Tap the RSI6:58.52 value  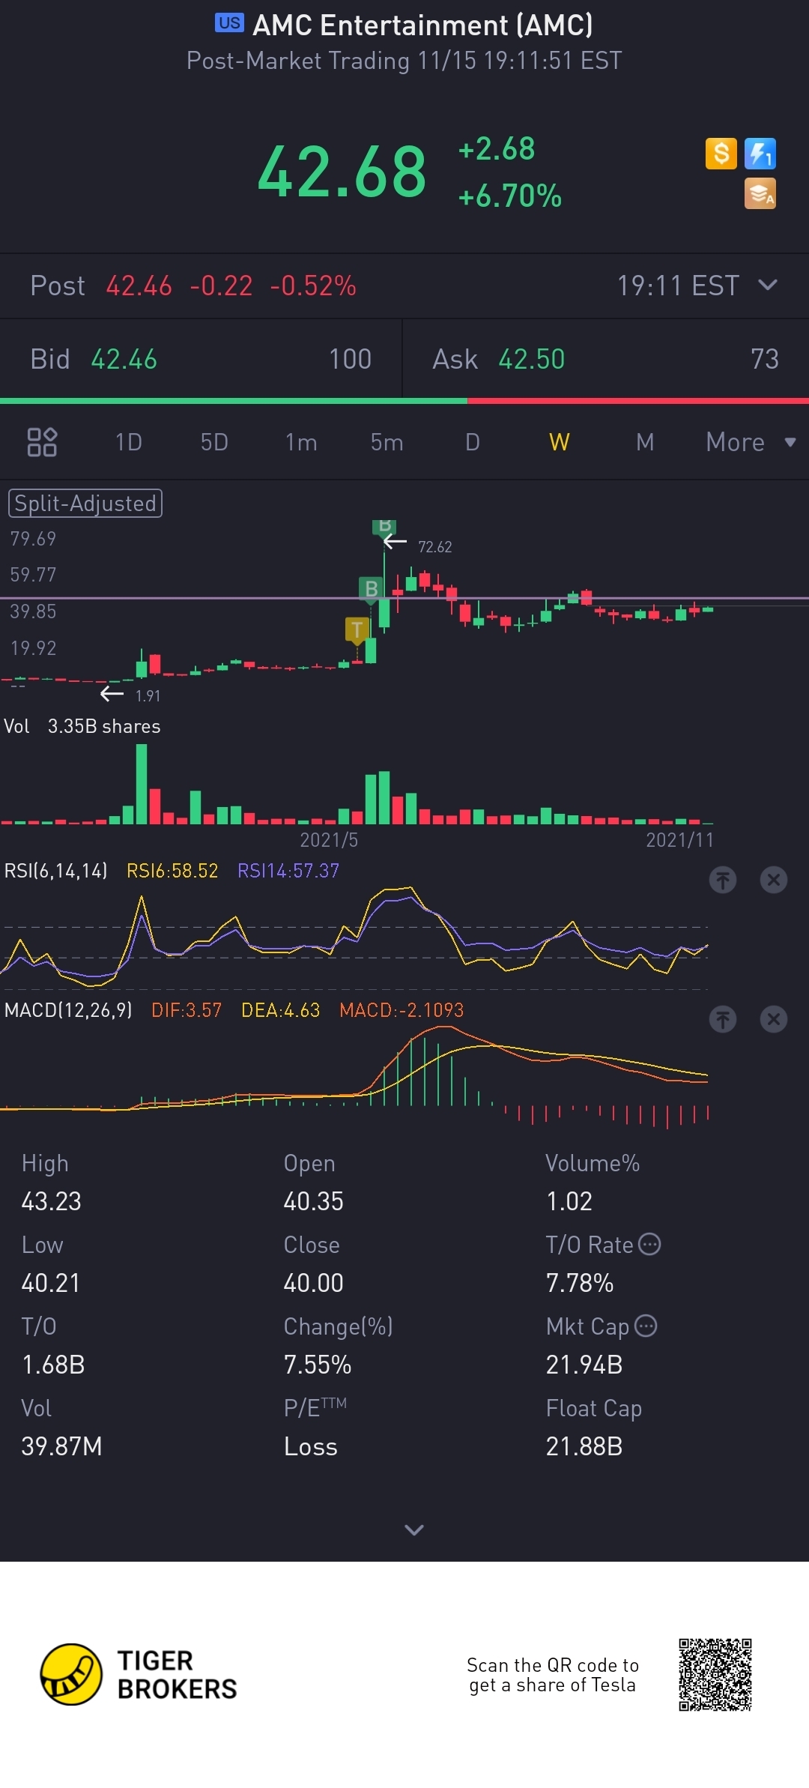(172, 871)
